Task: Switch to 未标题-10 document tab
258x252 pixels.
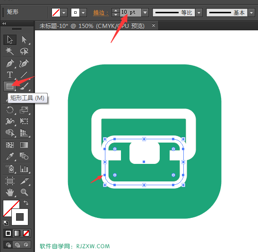Action: [92, 26]
